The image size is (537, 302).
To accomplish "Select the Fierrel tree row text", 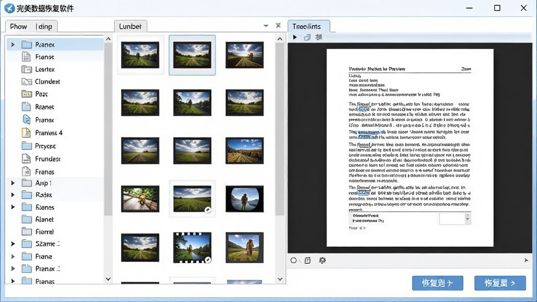I will (x=45, y=231).
